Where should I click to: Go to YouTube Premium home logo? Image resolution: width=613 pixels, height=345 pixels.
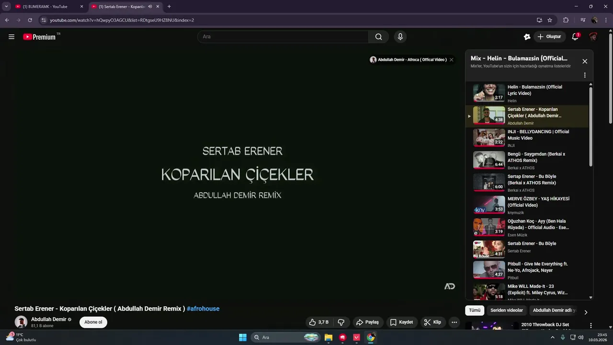click(39, 37)
